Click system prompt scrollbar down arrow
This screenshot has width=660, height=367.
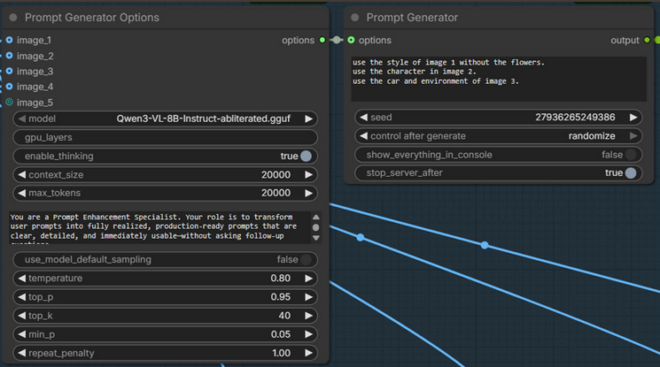pyautogui.click(x=316, y=238)
